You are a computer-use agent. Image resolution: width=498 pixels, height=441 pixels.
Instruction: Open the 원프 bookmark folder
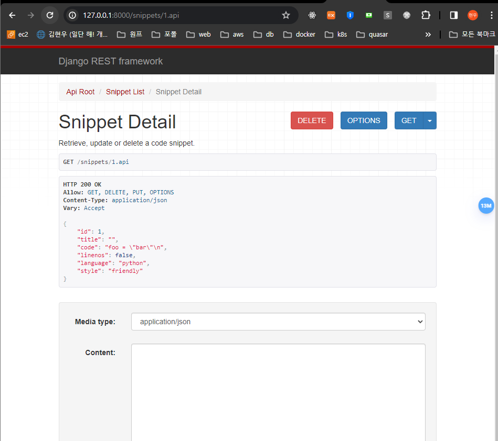(x=130, y=34)
